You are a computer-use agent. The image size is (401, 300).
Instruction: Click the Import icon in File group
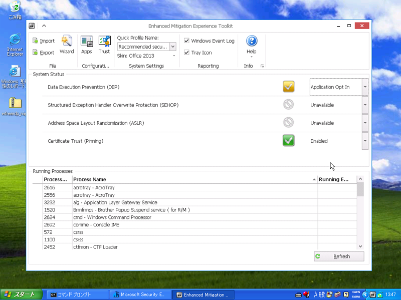point(35,41)
